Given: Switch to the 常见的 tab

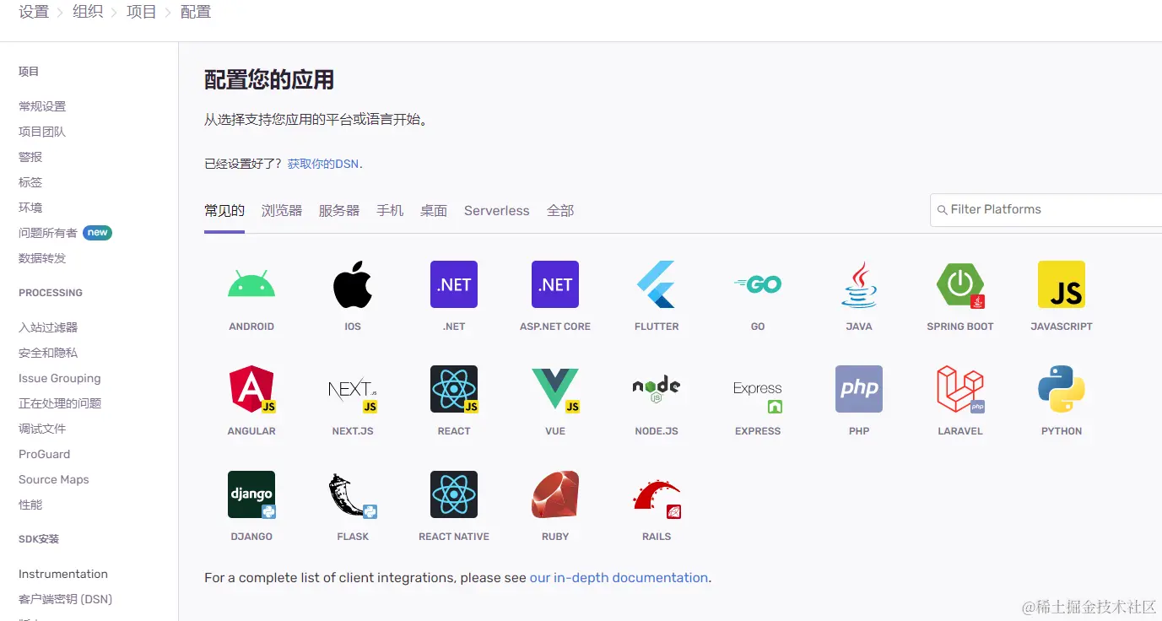Looking at the screenshot, I should coord(224,211).
